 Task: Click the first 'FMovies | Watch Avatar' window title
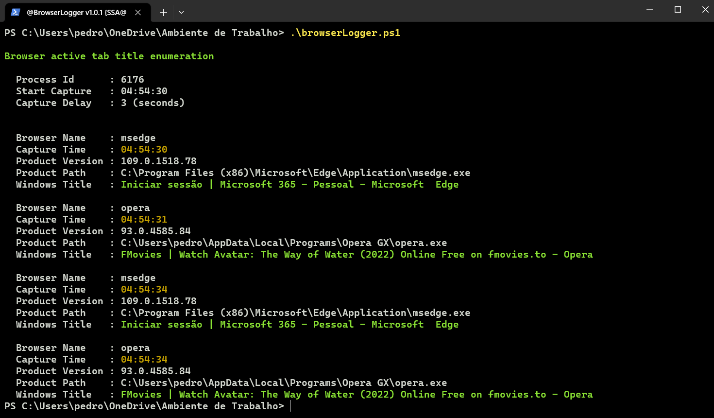[357, 255]
